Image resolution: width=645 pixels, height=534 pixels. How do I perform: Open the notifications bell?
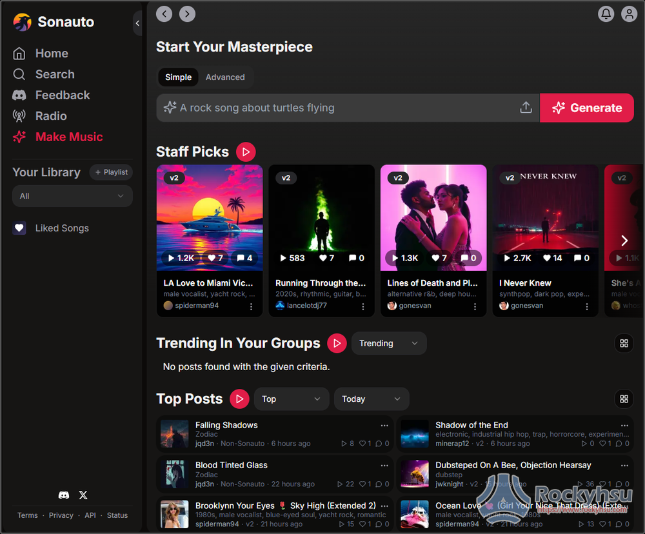point(606,14)
